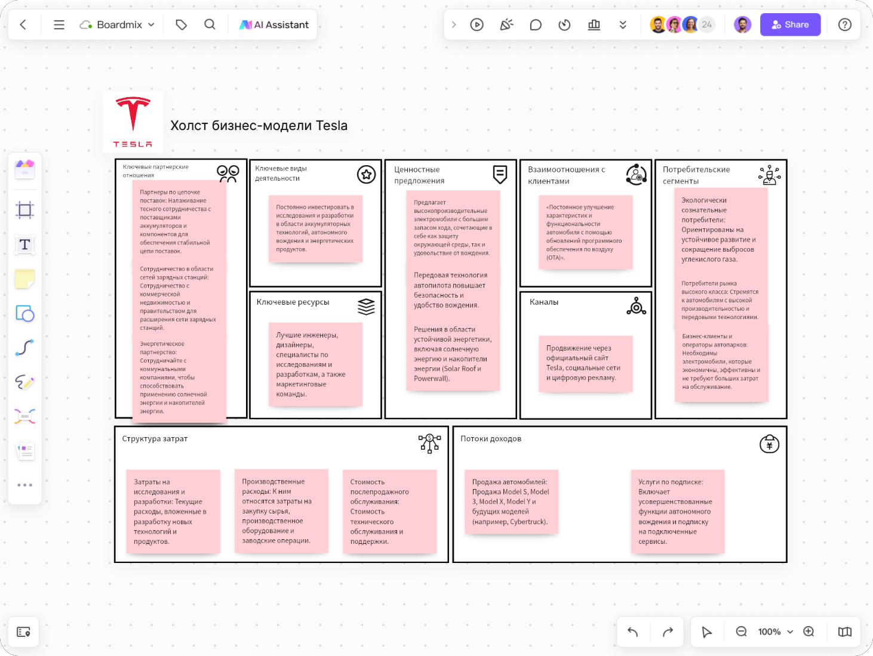Open the voting chart icon
Viewport: 873px width, 656px height.
coord(594,24)
